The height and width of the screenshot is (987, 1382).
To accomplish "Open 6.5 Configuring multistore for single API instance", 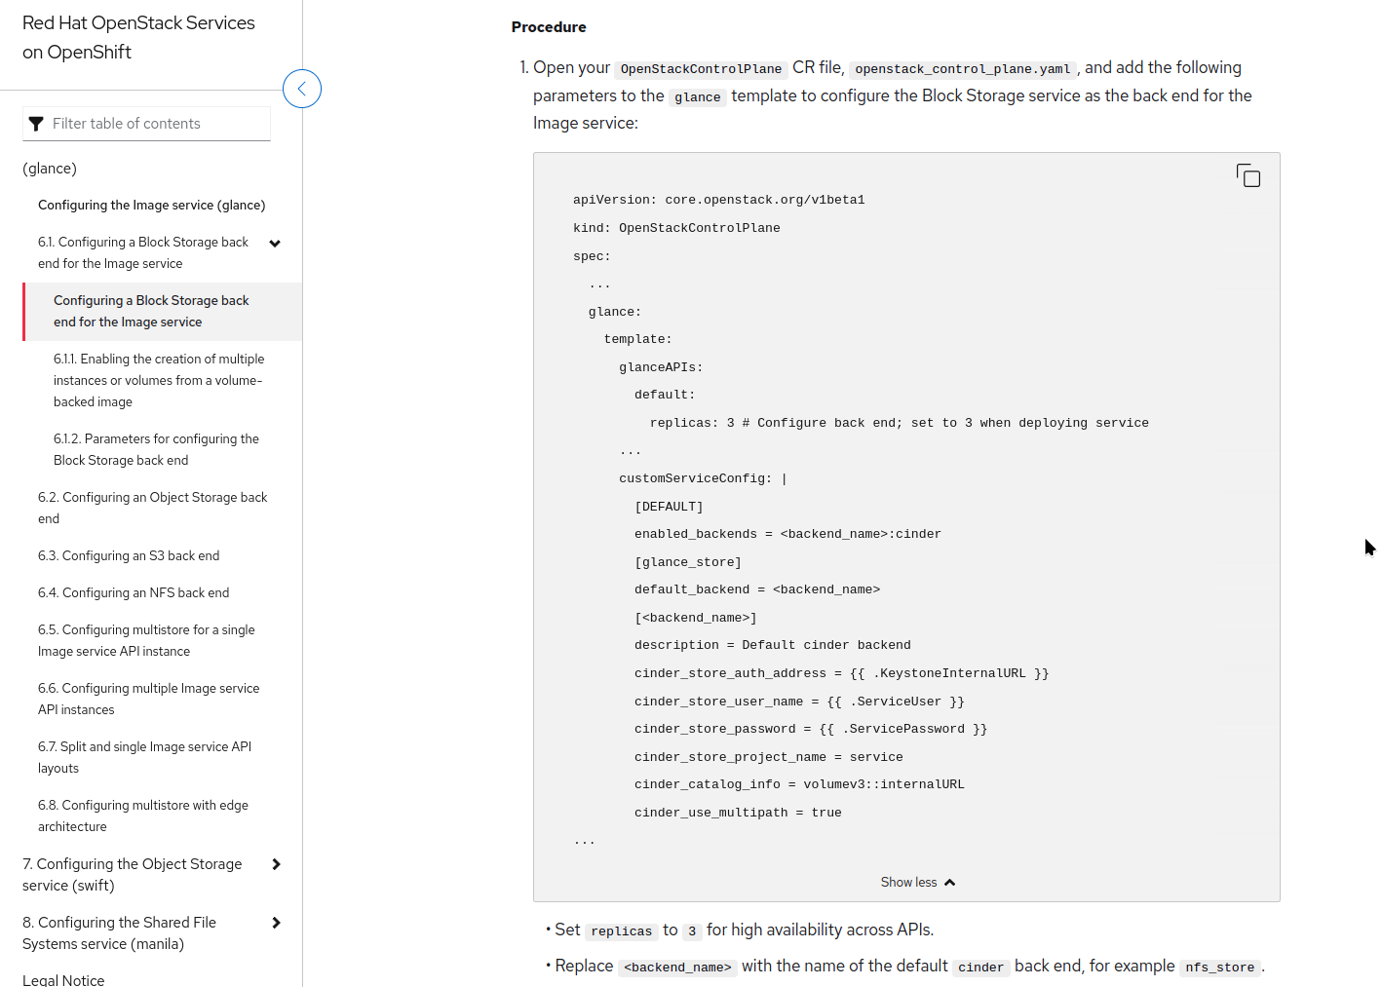I will (x=146, y=640).
